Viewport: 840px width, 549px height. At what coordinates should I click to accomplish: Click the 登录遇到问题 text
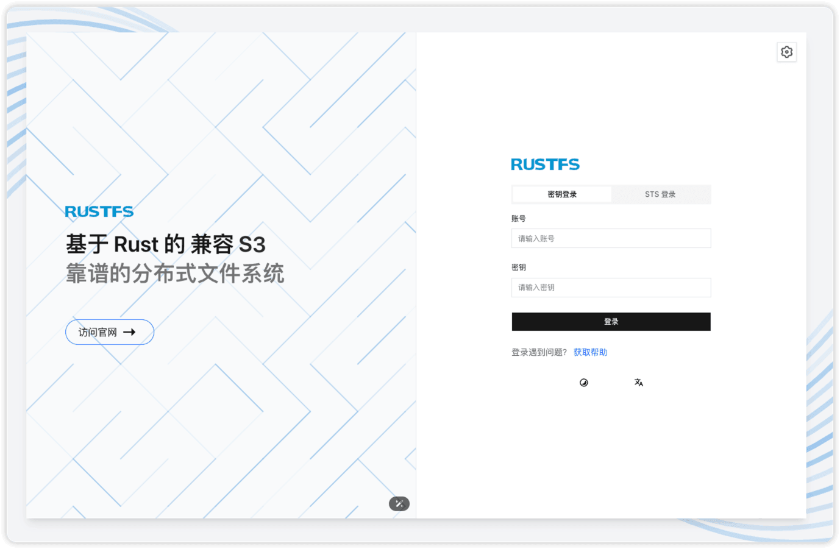tap(538, 352)
